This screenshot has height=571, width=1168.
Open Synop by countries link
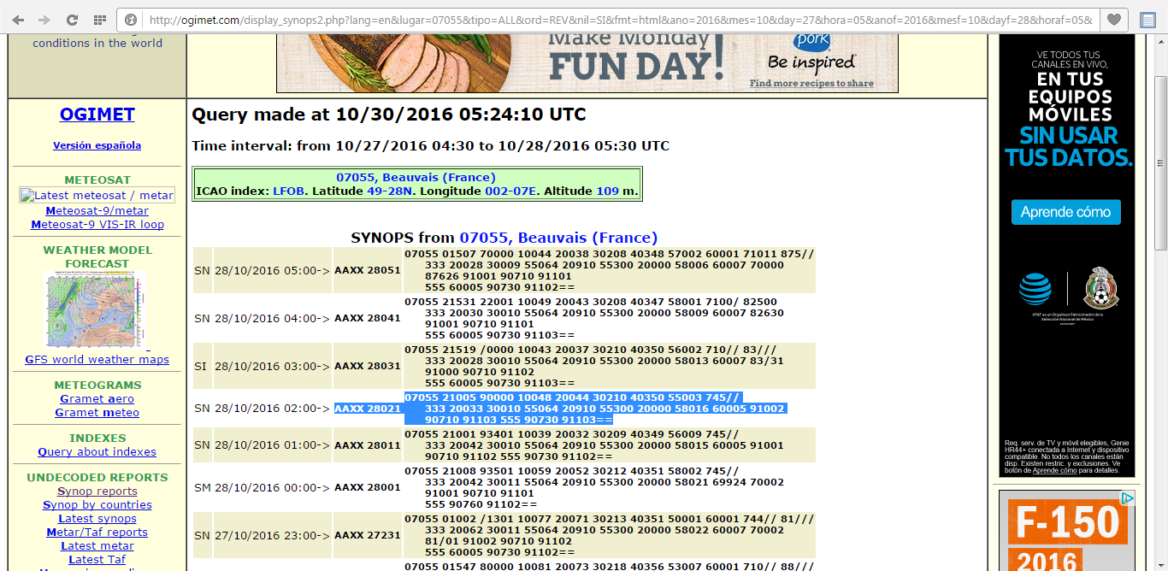click(x=97, y=505)
